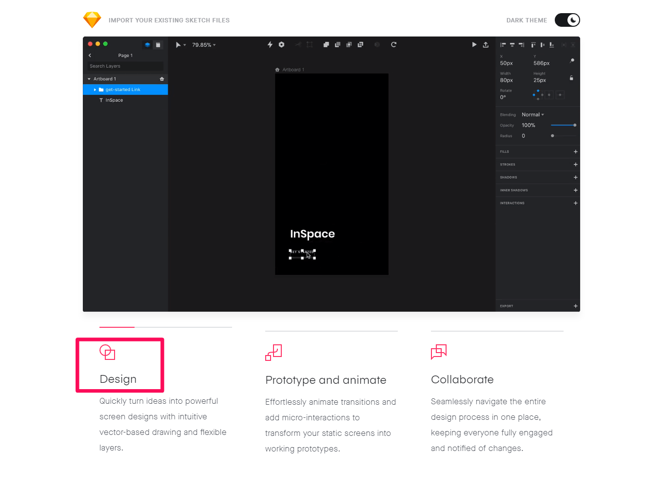The image size is (663, 488).
Task: Click the pin icon beside the X/Y fields
Action: [572, 61]
